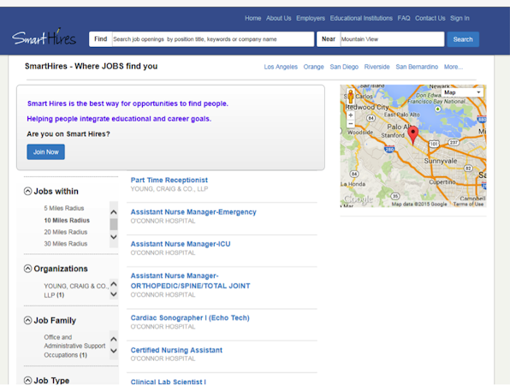Click the Jobs within scrollbar thumb
The width and height of the screenshot is (510, 385).
(x=114, y=224)
